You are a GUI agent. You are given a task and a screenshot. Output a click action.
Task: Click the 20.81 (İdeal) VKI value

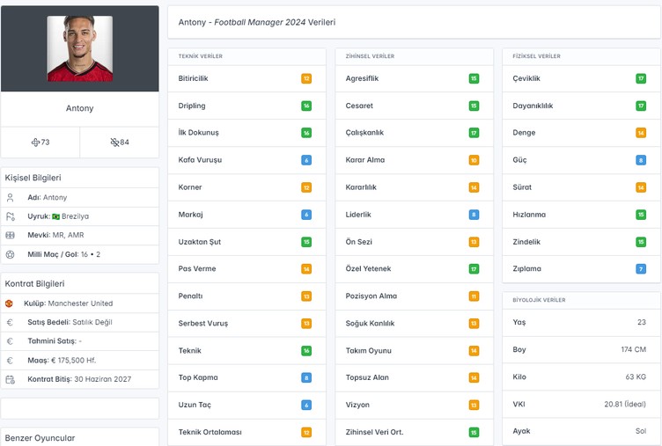point(625,405)
